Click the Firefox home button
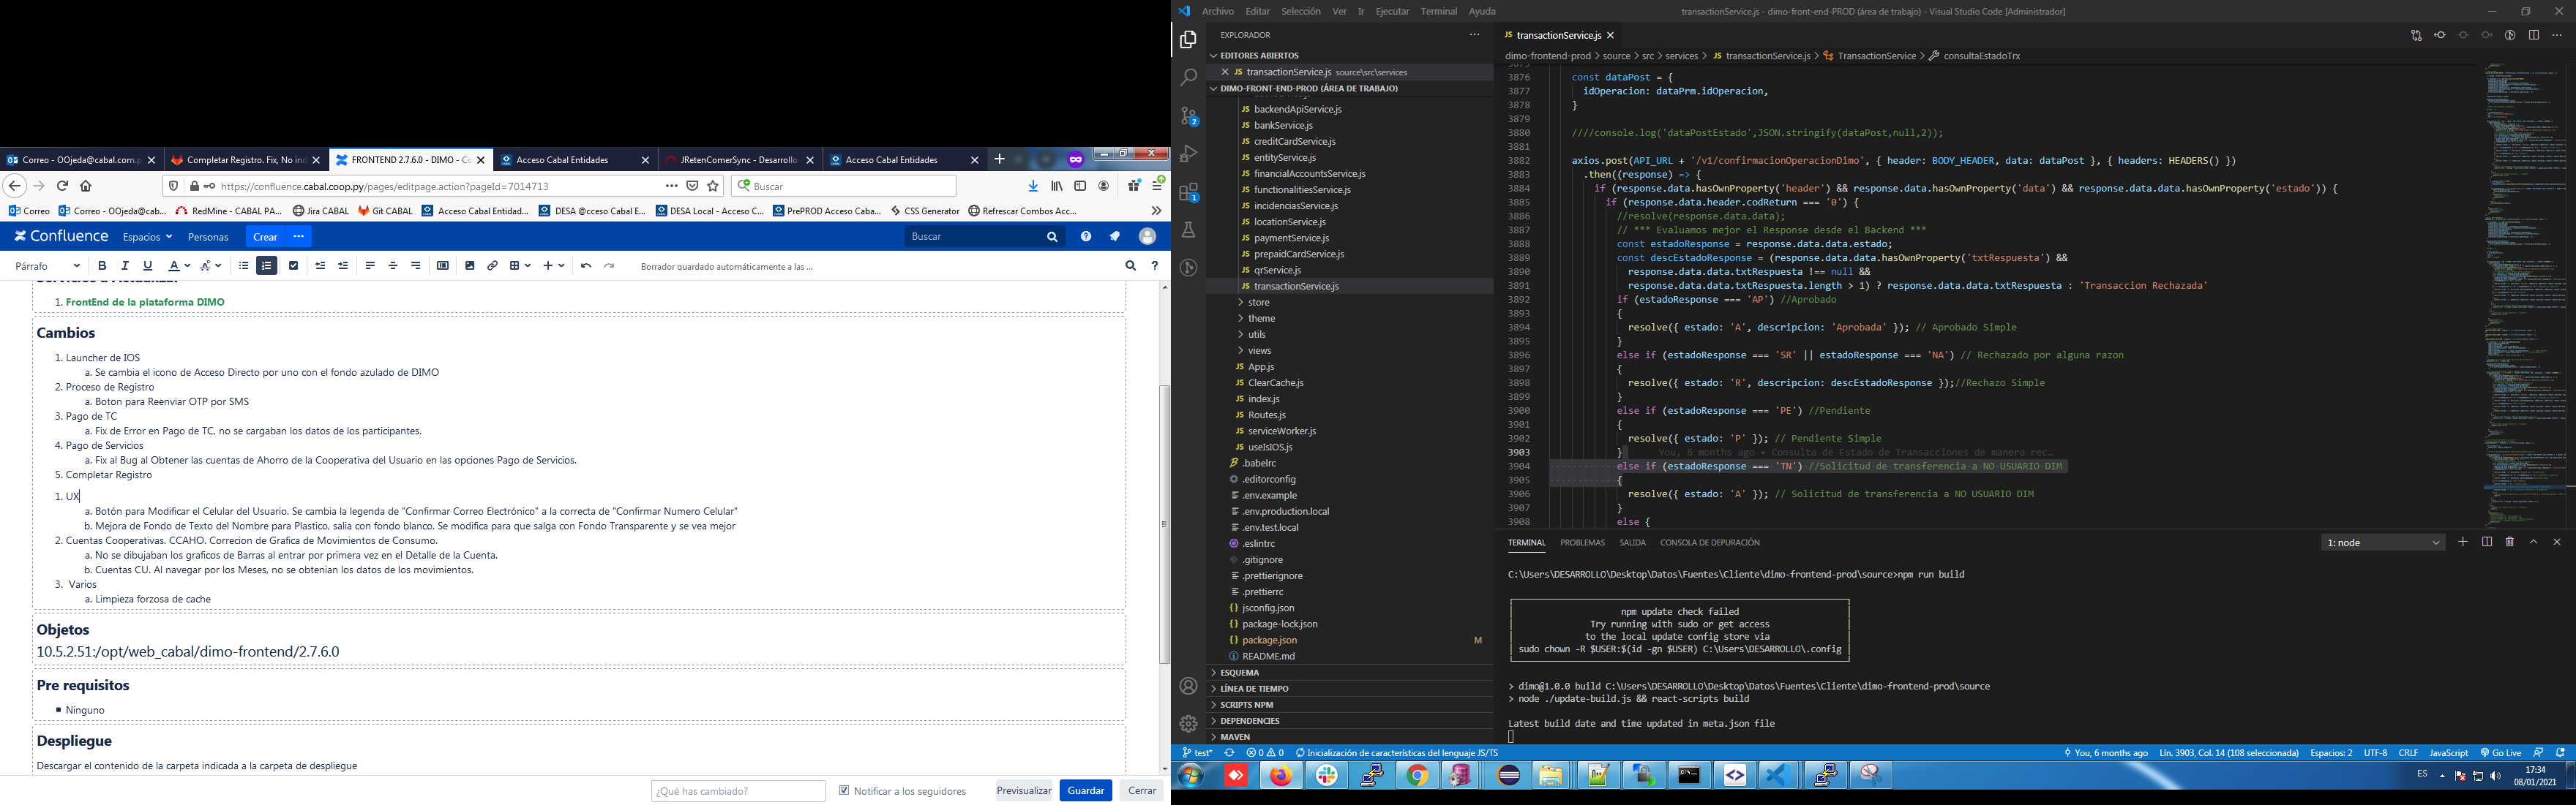This screenshot has width=2576, height=805. pyautogui.click(x=86, y=186)
